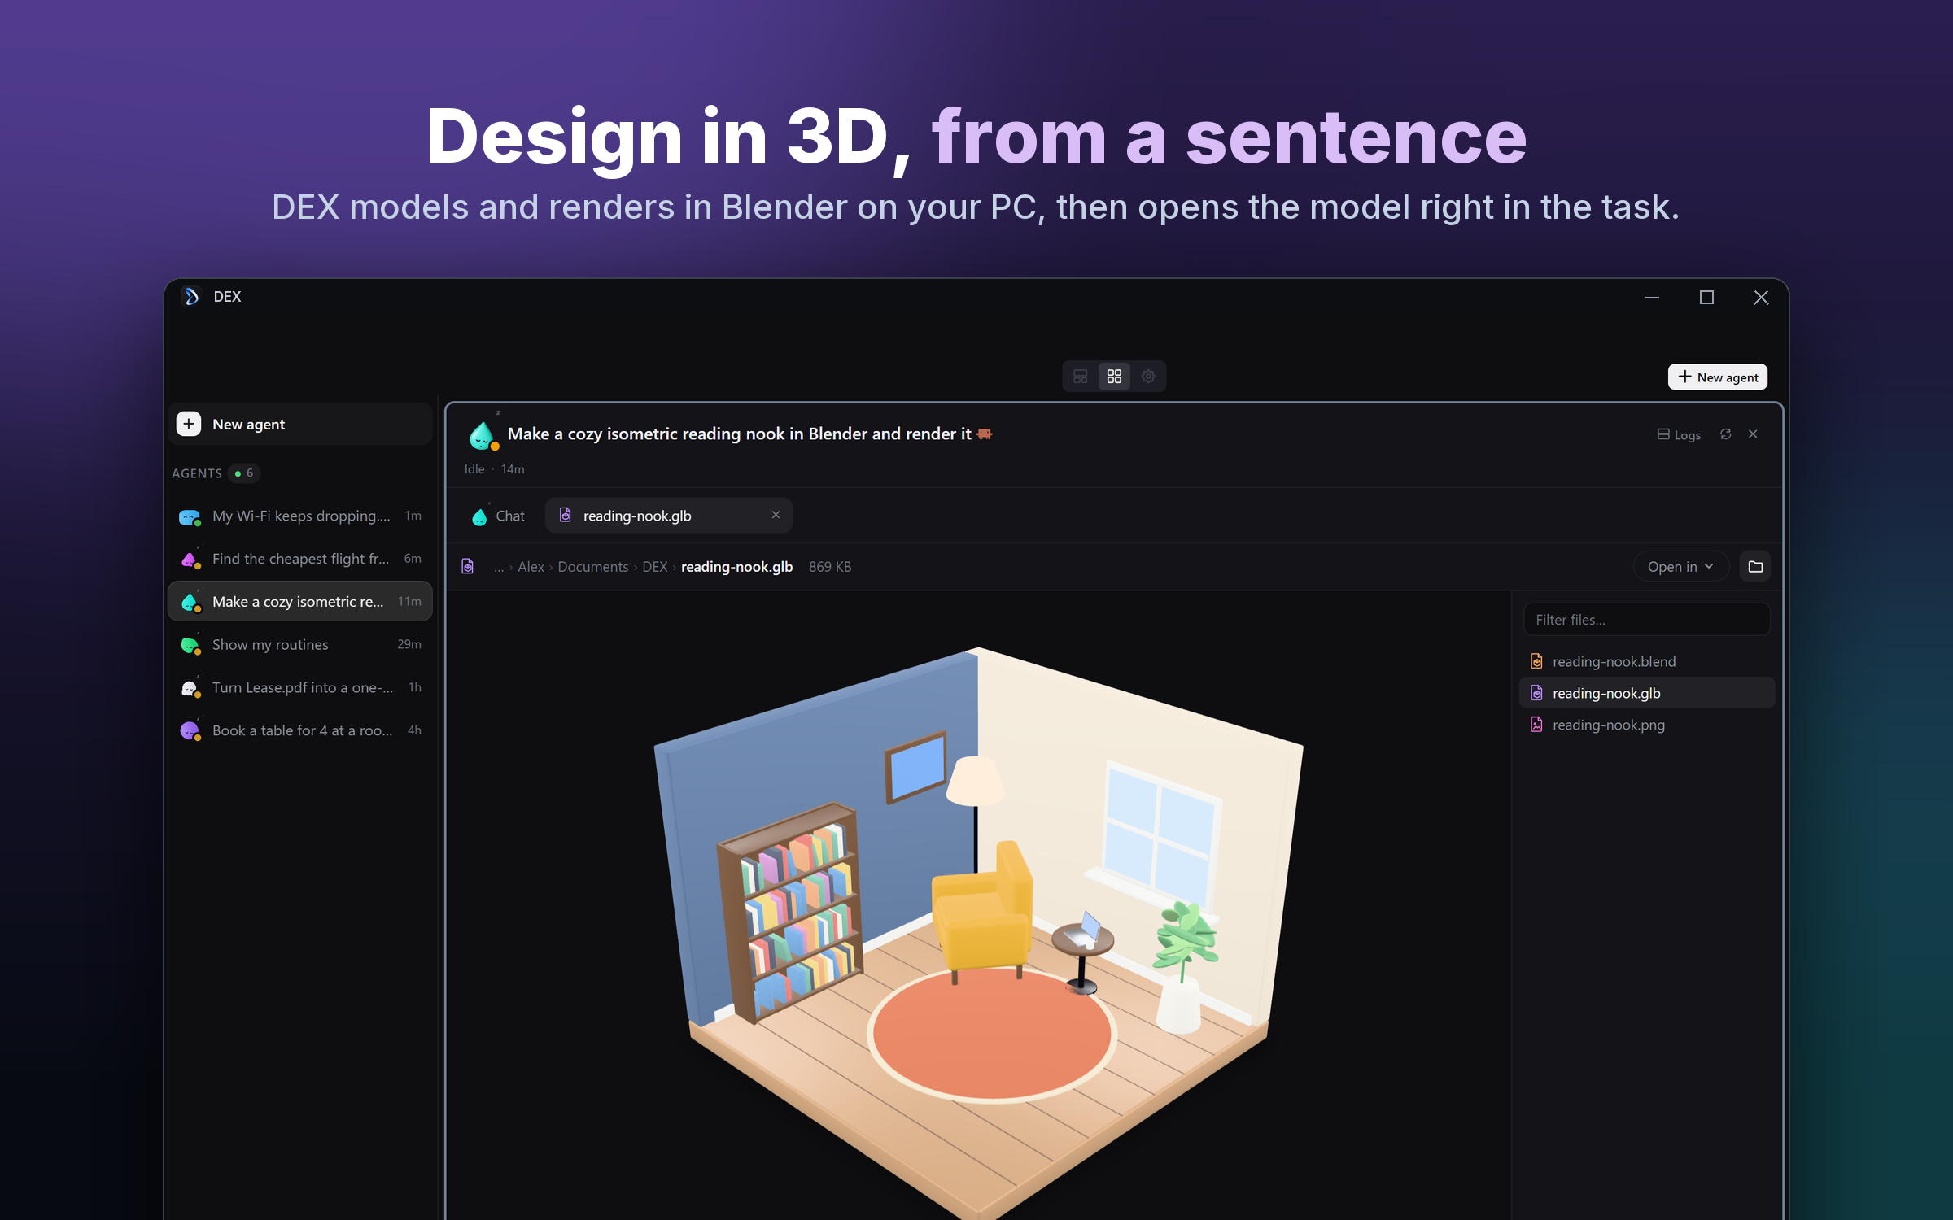Maximize the DEX window
Viewport: 1953px width, 1220px height.
tap(1706, 298)
